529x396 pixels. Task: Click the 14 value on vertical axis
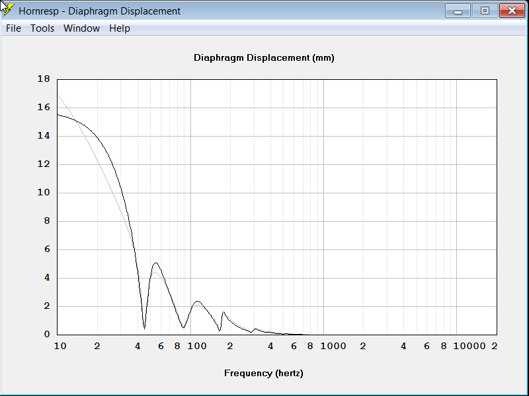(44, 136)
